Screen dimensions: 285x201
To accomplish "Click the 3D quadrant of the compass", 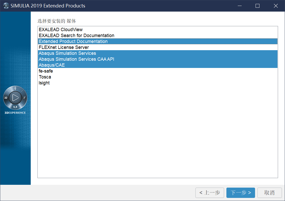I will pyautogui.click(x=6, y=98).
